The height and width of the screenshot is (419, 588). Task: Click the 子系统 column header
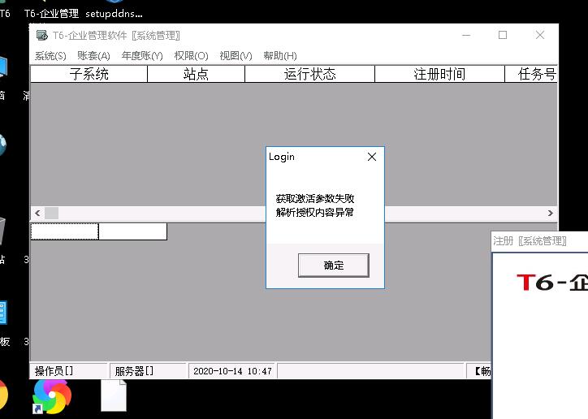click(89, 74)
